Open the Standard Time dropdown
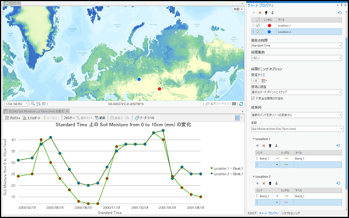 pyautogui.click(x=297, y=46)
